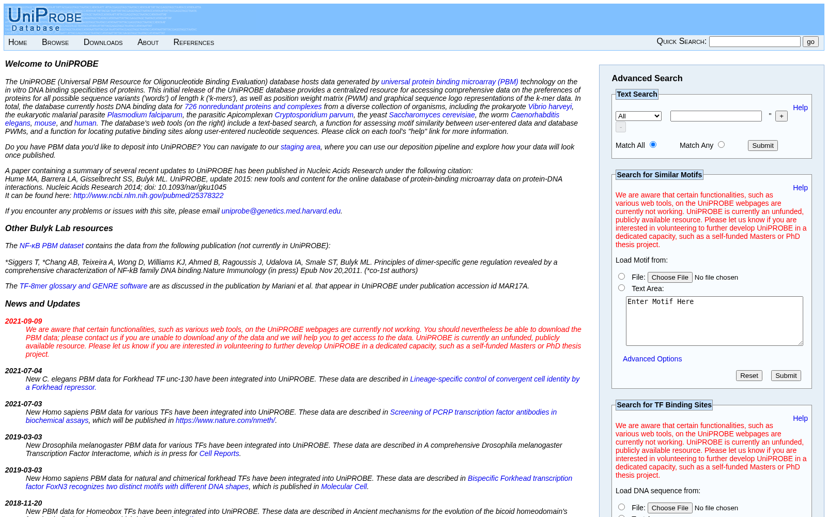Open the References menu item
Viewport: 827px width, 517px height.
click(x=194, y=42)
